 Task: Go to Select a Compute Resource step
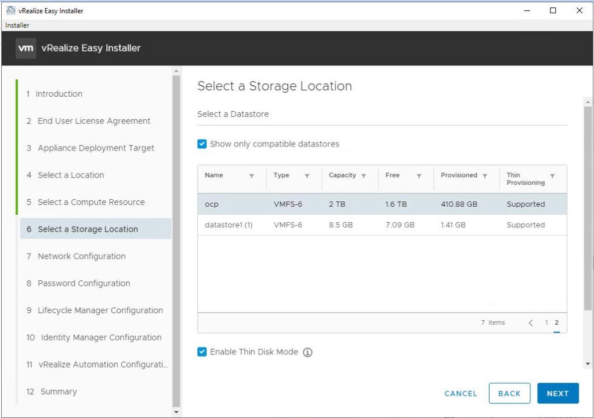(x=91, y=202)
